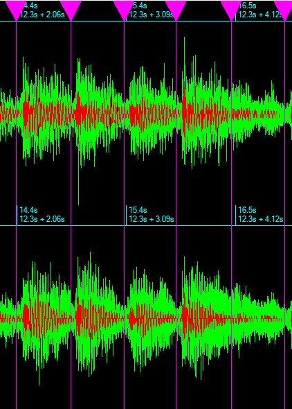Select the magenta marker between 15.4s and 16.5s
Image resolution: width=292 pixels, height=409 pixels.
point(176,10)
